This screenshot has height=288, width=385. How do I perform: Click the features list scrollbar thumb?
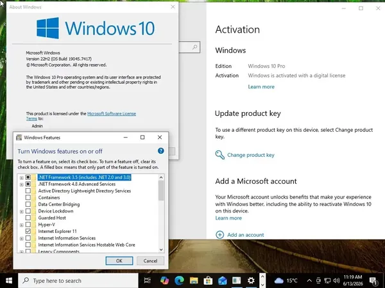(161, 191)
